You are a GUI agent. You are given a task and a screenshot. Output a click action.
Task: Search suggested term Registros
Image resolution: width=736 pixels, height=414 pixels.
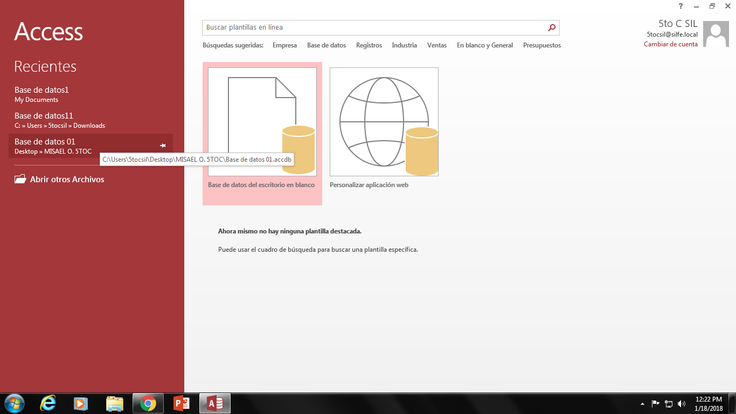coord(369,45)
